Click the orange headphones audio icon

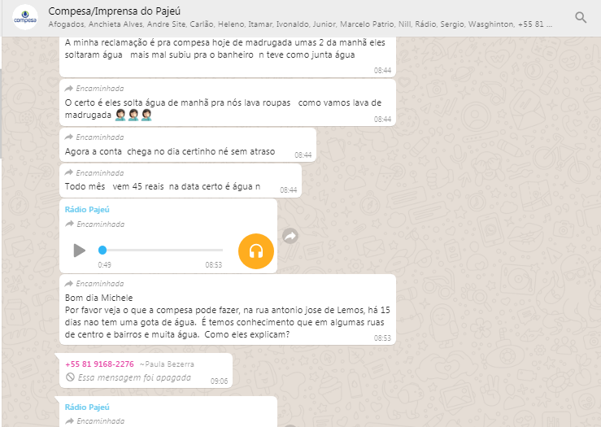[x=256, y=251]
